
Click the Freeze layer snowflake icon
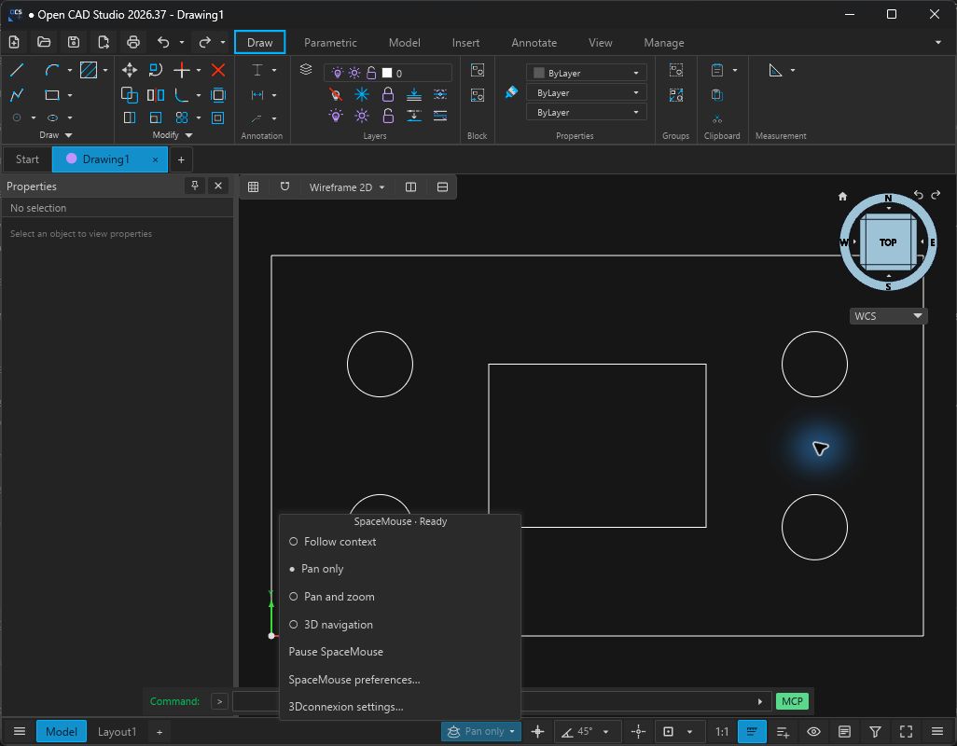pos(362,94)
